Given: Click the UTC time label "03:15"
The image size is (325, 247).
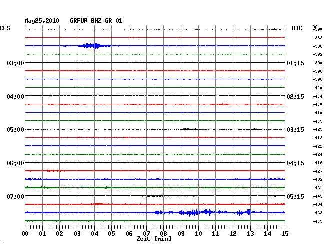Looking at the screenshot, I should coord(295,130).
